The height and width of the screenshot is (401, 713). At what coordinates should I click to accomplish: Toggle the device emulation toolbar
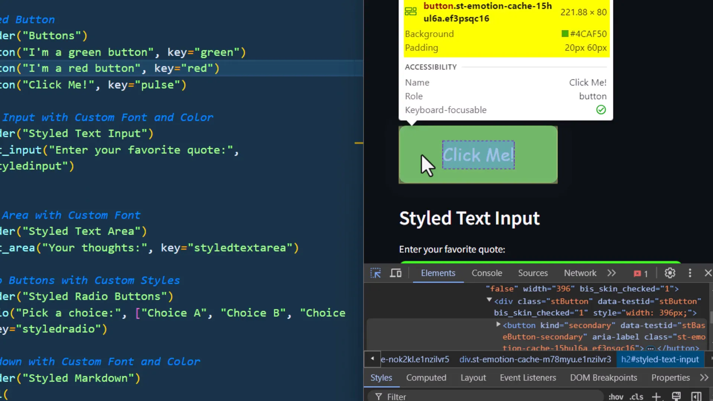tap(395, 273)
